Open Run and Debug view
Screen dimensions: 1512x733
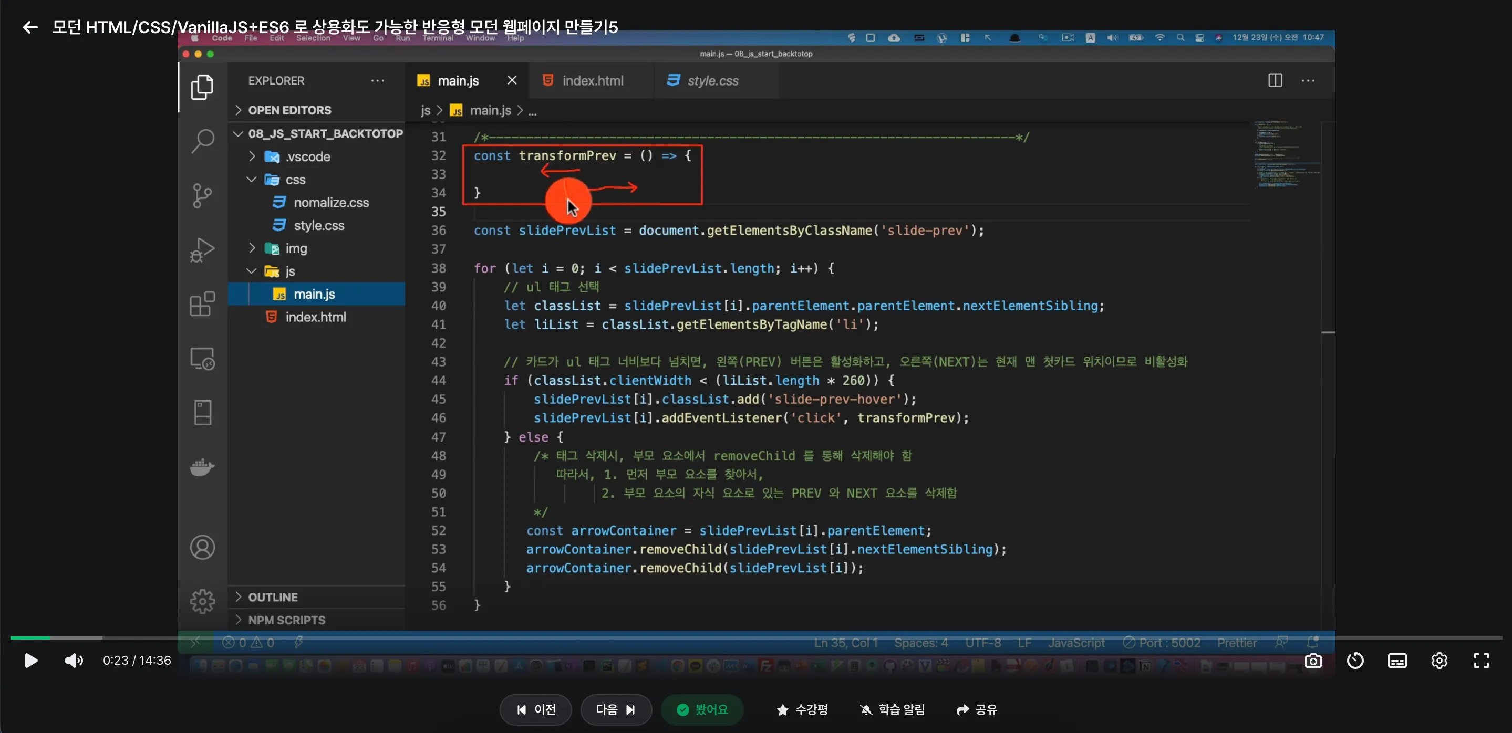(202, 250)
